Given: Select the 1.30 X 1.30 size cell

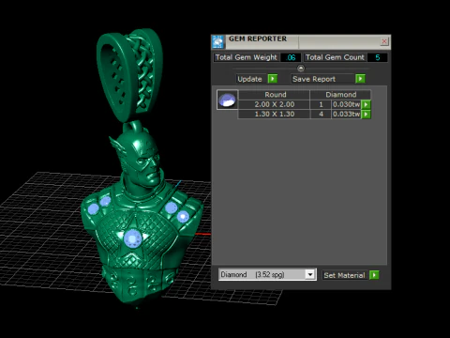Looking at the screenshot, I should (x=274, y=114).
